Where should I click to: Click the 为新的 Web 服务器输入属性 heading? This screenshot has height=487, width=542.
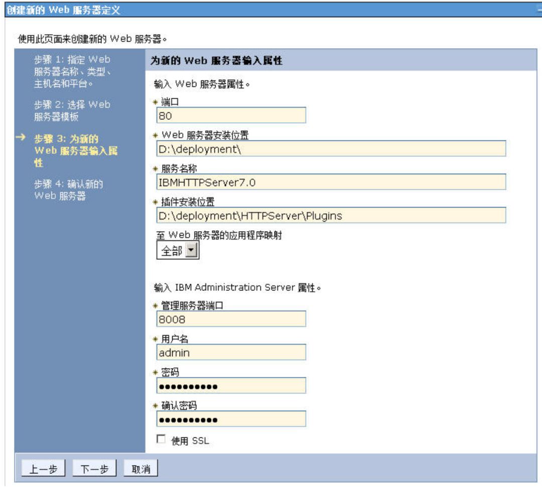[216, 61]
